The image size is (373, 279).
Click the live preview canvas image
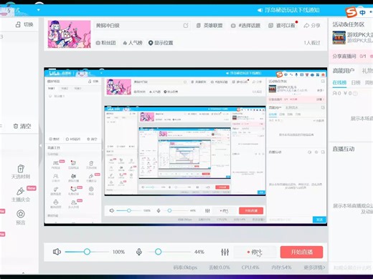(x=185, y=147)
